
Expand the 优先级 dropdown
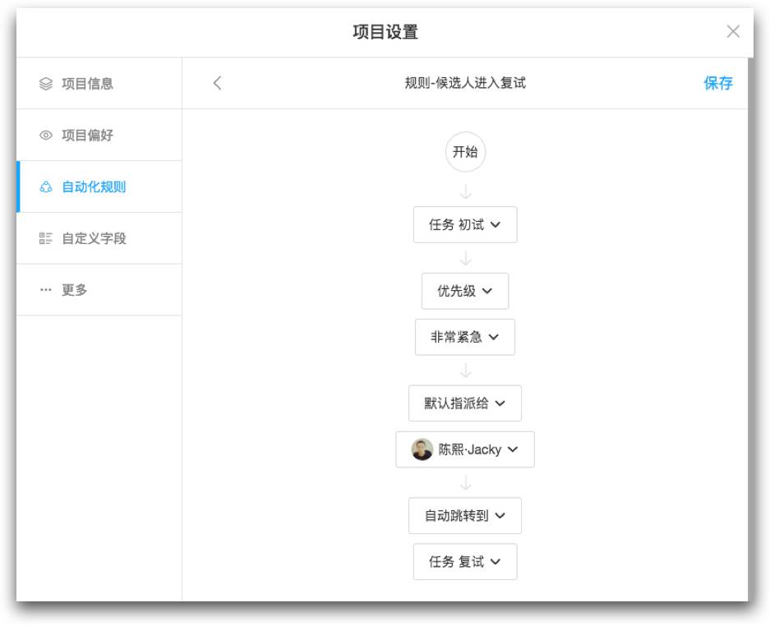465,291
